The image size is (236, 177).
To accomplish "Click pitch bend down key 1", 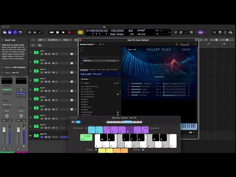I will 91,130.
